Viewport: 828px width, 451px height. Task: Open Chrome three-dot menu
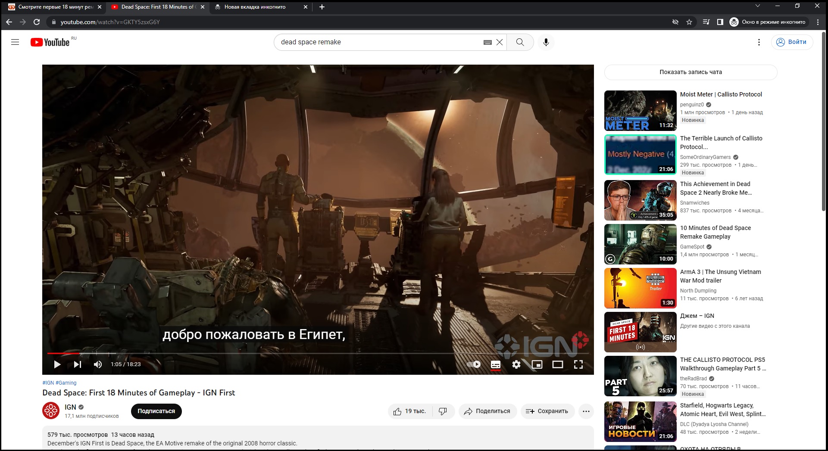tap(818, 22)
